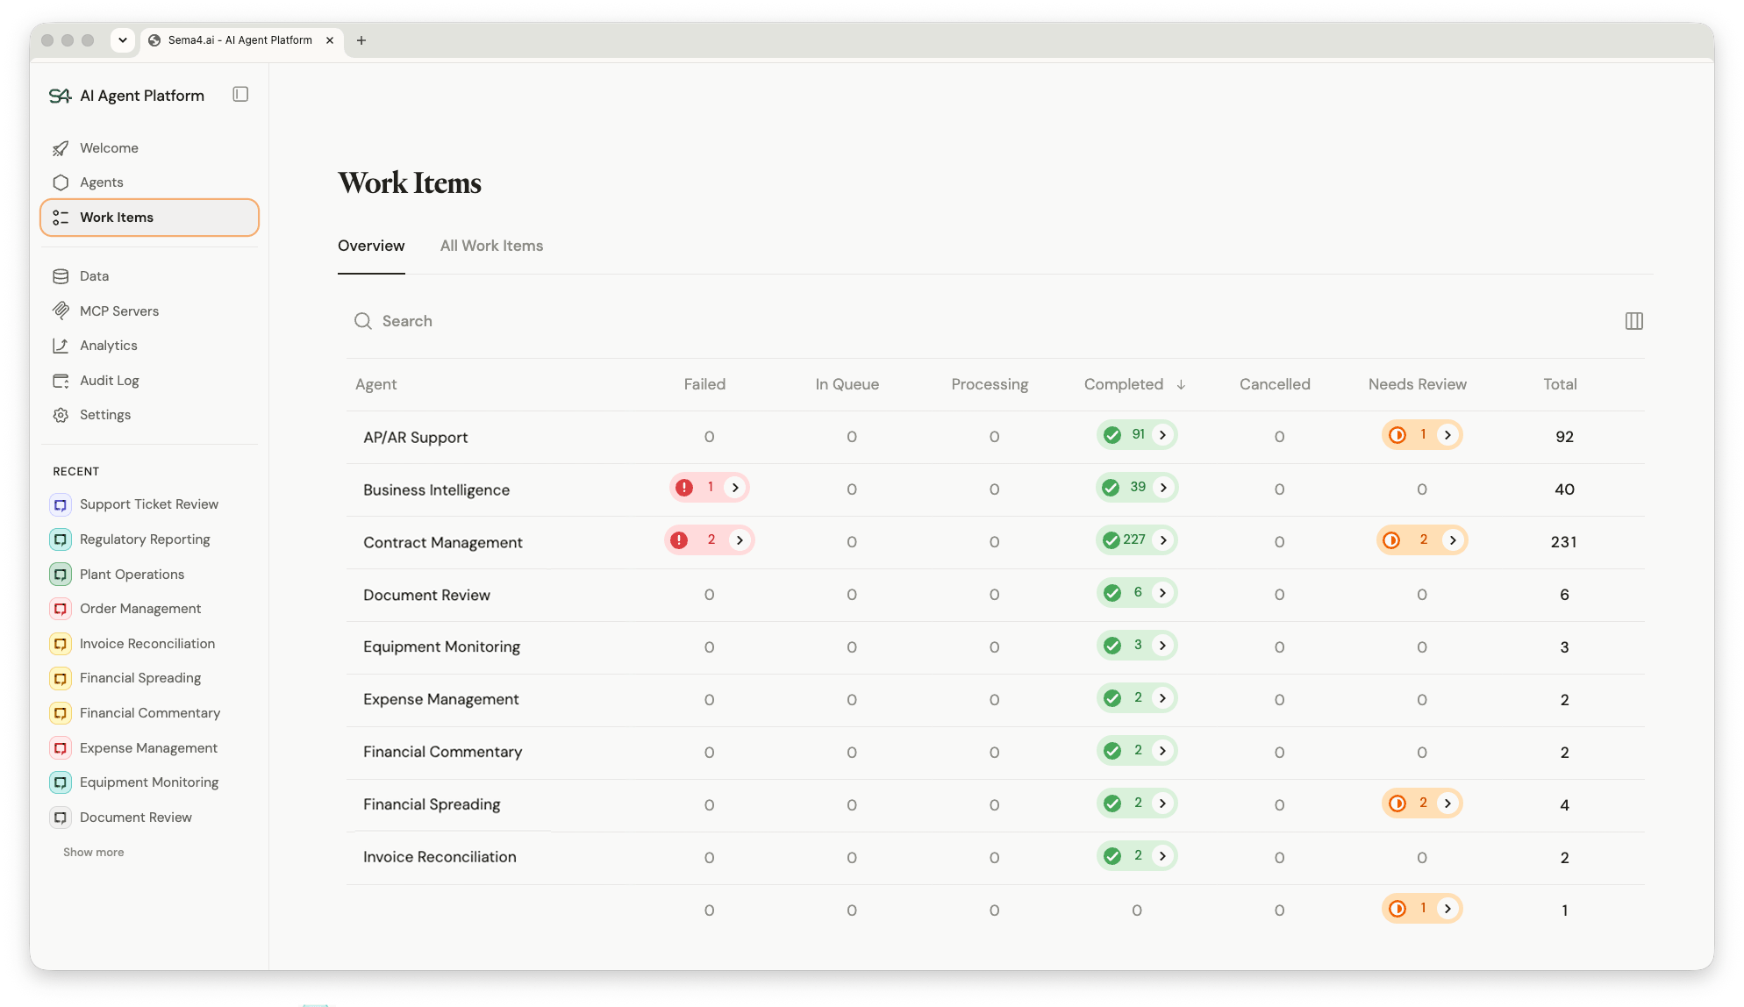
Task: Click total 231 for Contract Management
Action: pyautogui.click(x=1563, y=542)
